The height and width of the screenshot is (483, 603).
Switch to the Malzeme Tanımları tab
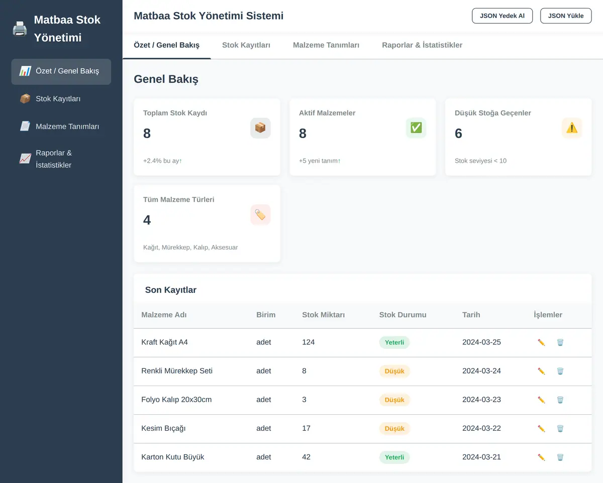pyautogui.click(x=326, y=45)
